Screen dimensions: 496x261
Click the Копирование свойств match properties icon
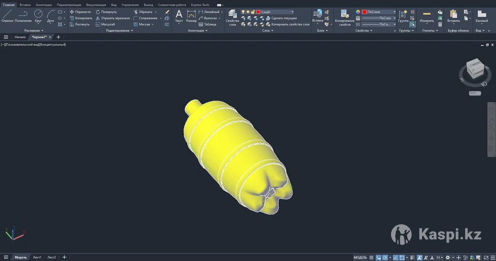(344, 17)
